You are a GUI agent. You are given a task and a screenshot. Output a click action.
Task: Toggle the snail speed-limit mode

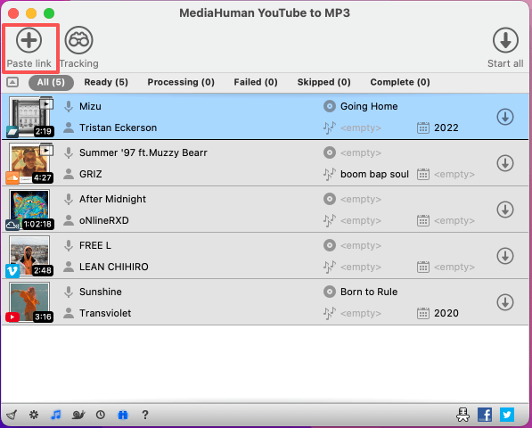[x=78, y=415]
